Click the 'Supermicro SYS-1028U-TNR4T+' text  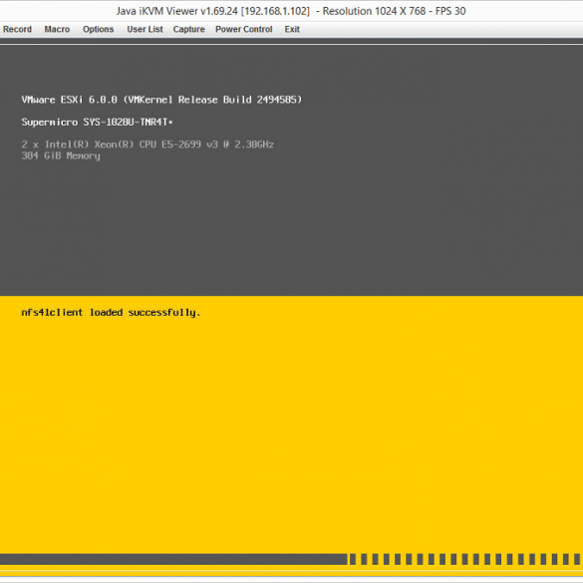click(97, 122)
